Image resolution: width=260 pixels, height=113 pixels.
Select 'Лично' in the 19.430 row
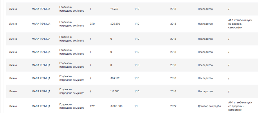(x=13, y=9)
